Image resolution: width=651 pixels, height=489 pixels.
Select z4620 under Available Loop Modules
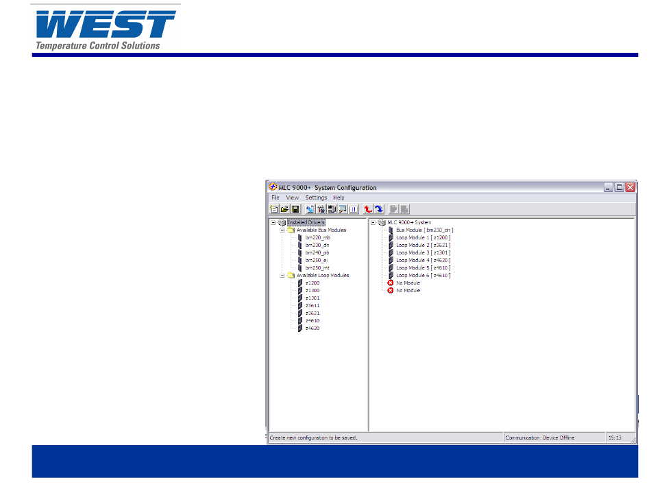(312, 329)
